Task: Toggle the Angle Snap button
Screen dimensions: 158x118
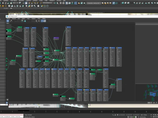Action: coord(32,3)
